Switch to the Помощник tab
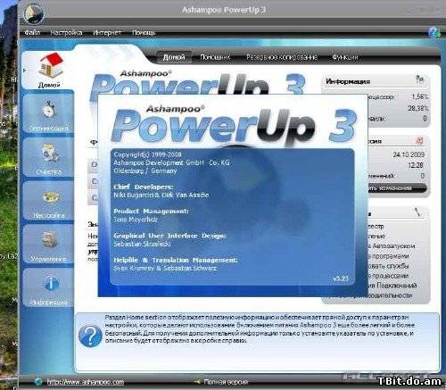The image size is (446, 390). 215,57
